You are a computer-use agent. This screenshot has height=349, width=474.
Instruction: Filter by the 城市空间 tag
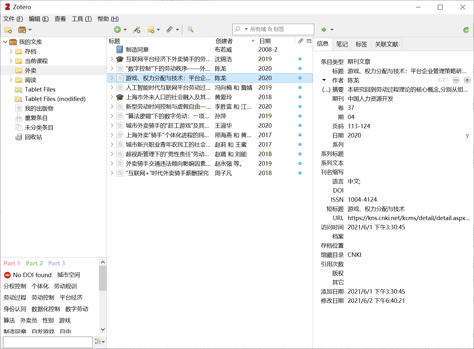click(x=68, y=275)
